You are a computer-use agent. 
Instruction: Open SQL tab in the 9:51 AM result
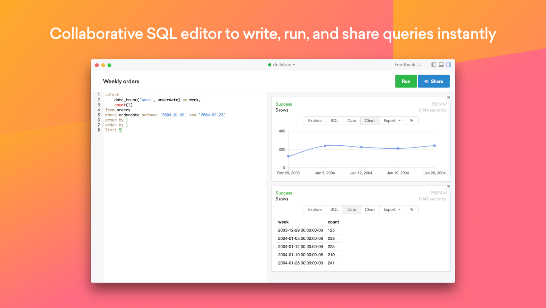click(335, 121)
